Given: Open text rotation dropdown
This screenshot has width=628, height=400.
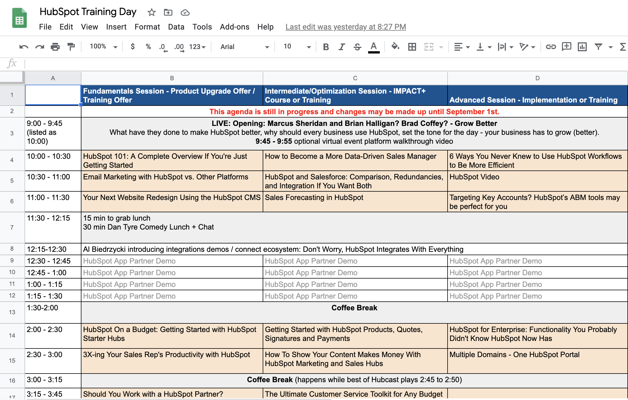Looking at the screenshot, I should (x=527, y=47).
